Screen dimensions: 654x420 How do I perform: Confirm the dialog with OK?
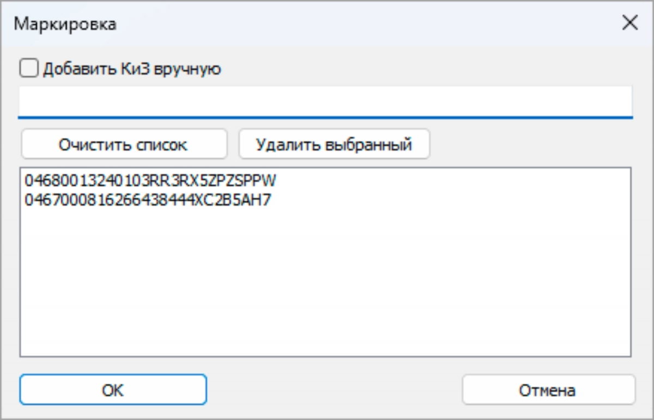(113, 389)
